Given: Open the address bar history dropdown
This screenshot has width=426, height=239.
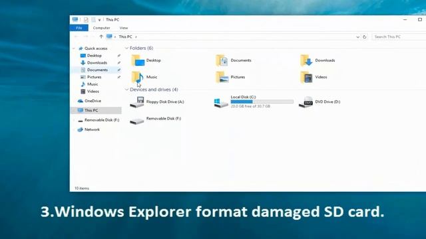Looking at the screenshot, I should pyautogui.click(x=358, y=37).
